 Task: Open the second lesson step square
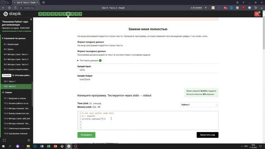(x=44, y=14)
